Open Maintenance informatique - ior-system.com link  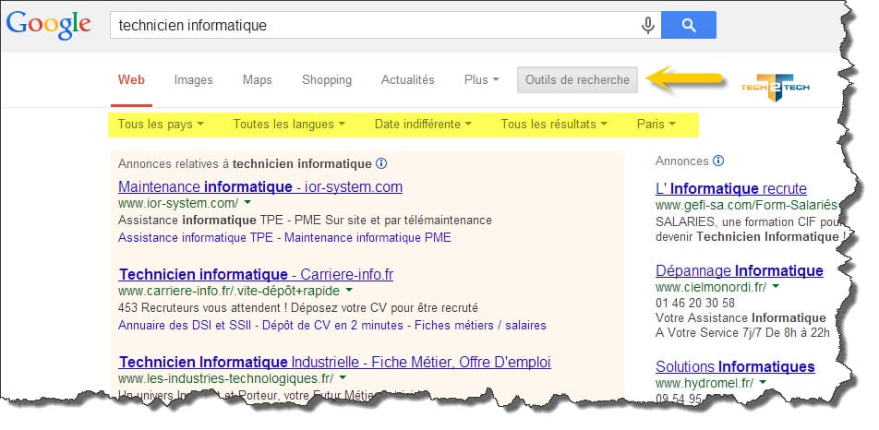pyautogui.click(x=260, y=187)
